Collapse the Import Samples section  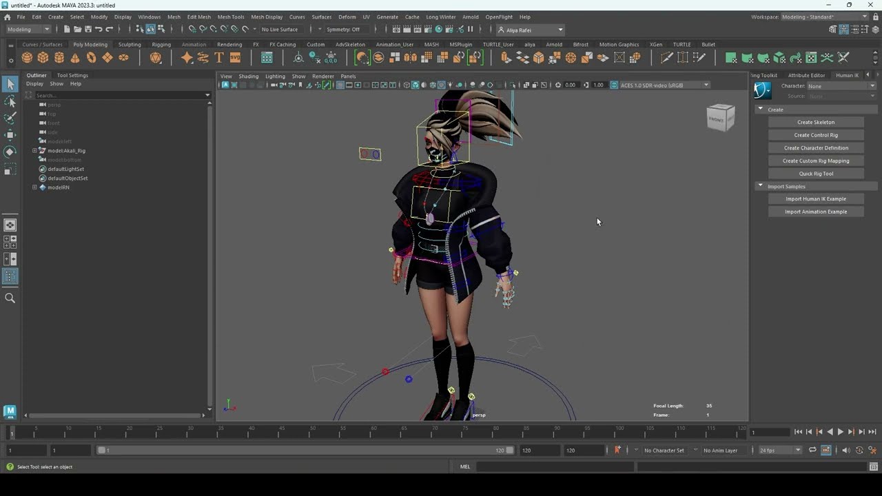[x=760, y=186]
